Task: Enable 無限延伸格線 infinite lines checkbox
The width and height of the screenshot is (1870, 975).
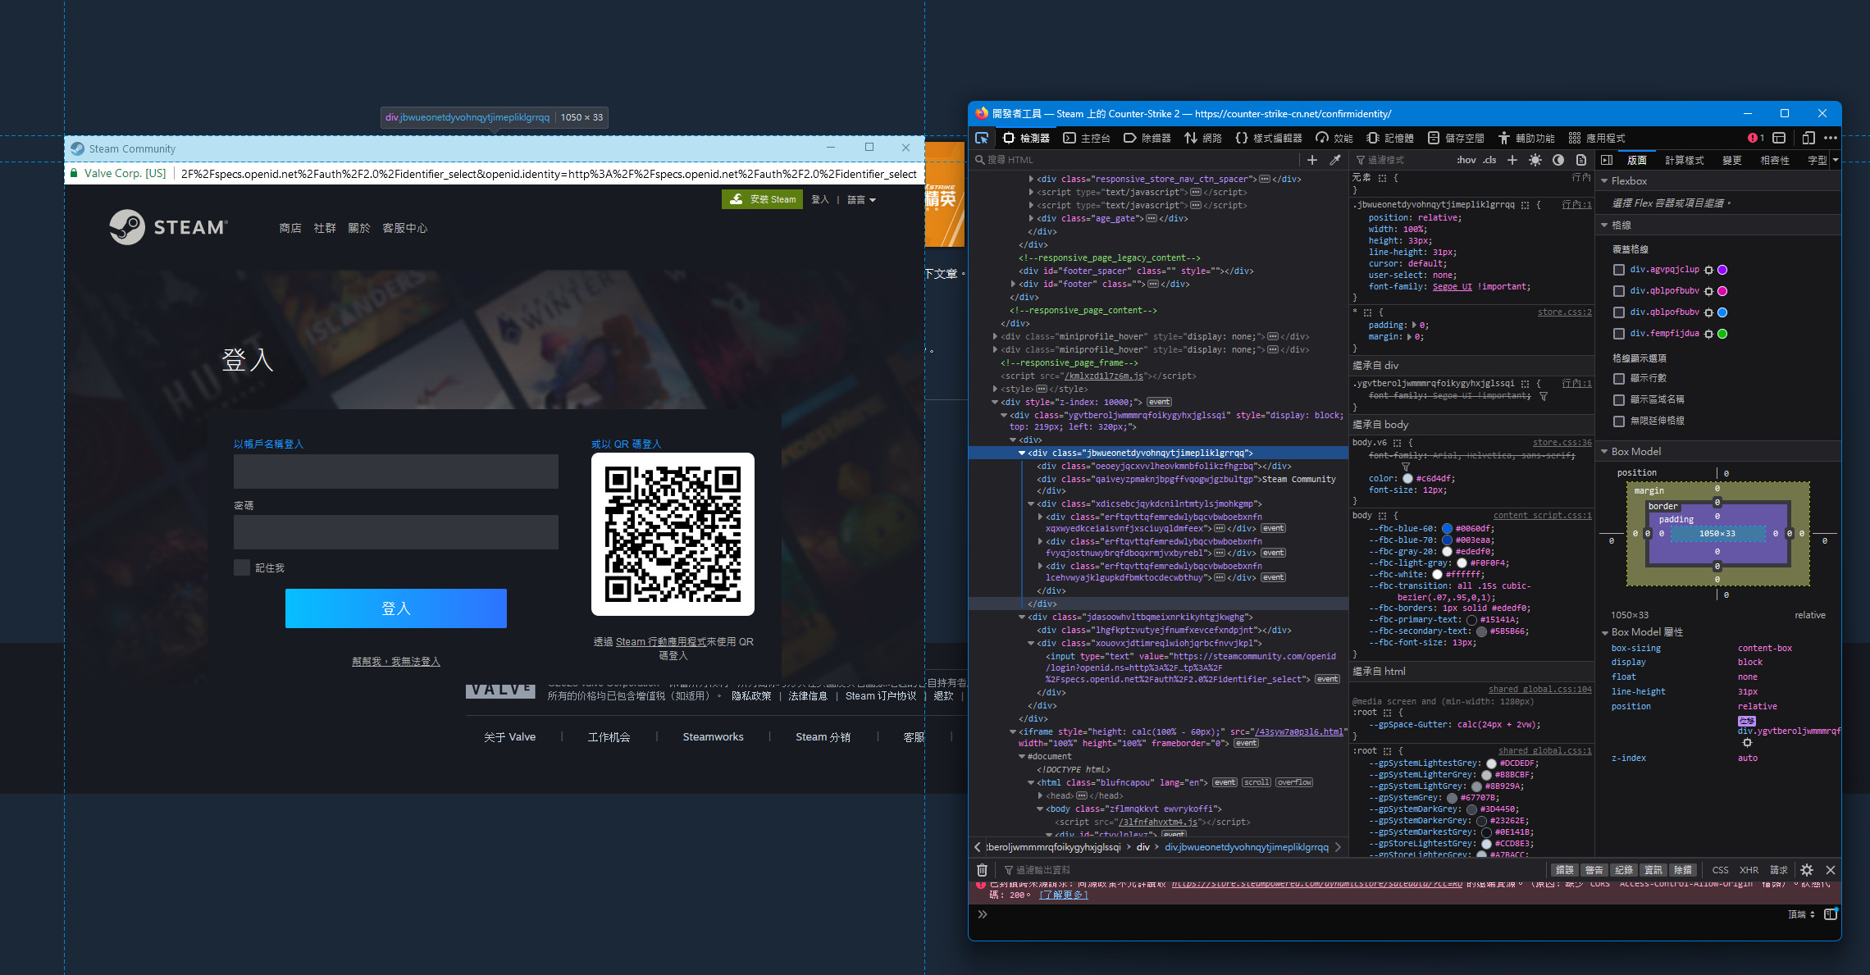Action: [1619, 421]
